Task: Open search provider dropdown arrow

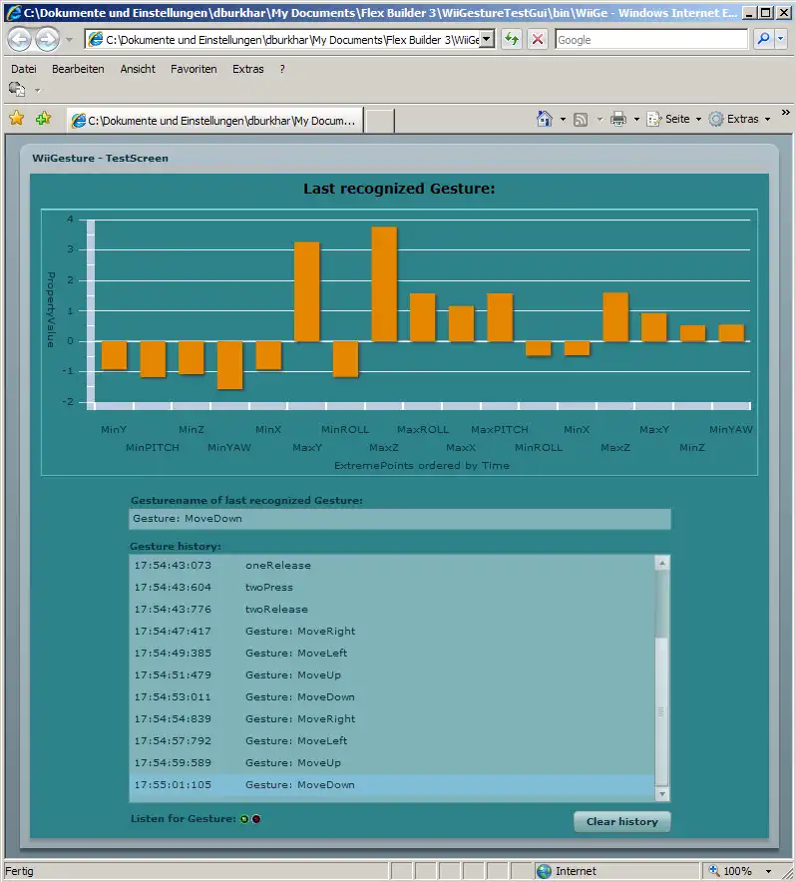Action: click(x=781, y=39)
